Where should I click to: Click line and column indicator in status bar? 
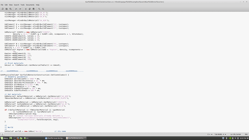(236, 134)
